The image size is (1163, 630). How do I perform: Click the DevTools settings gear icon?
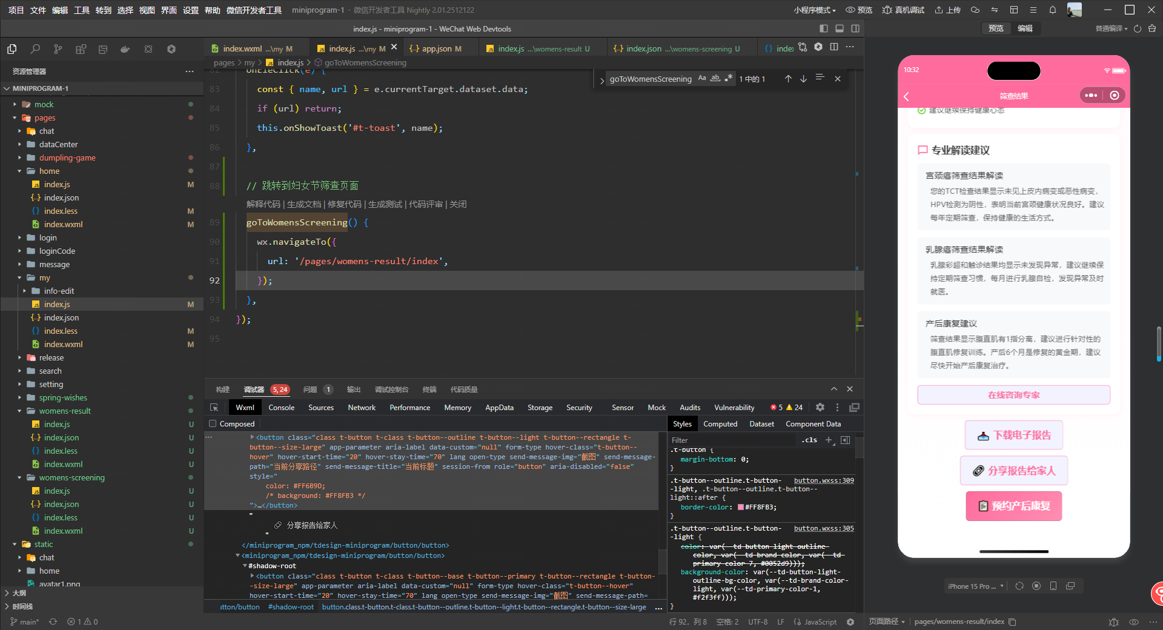pyautogui.click(x=820, y=408)
